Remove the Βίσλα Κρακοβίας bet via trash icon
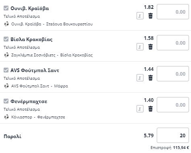Image resolution: width=191 pixels, height=153 pixels. 150,47
